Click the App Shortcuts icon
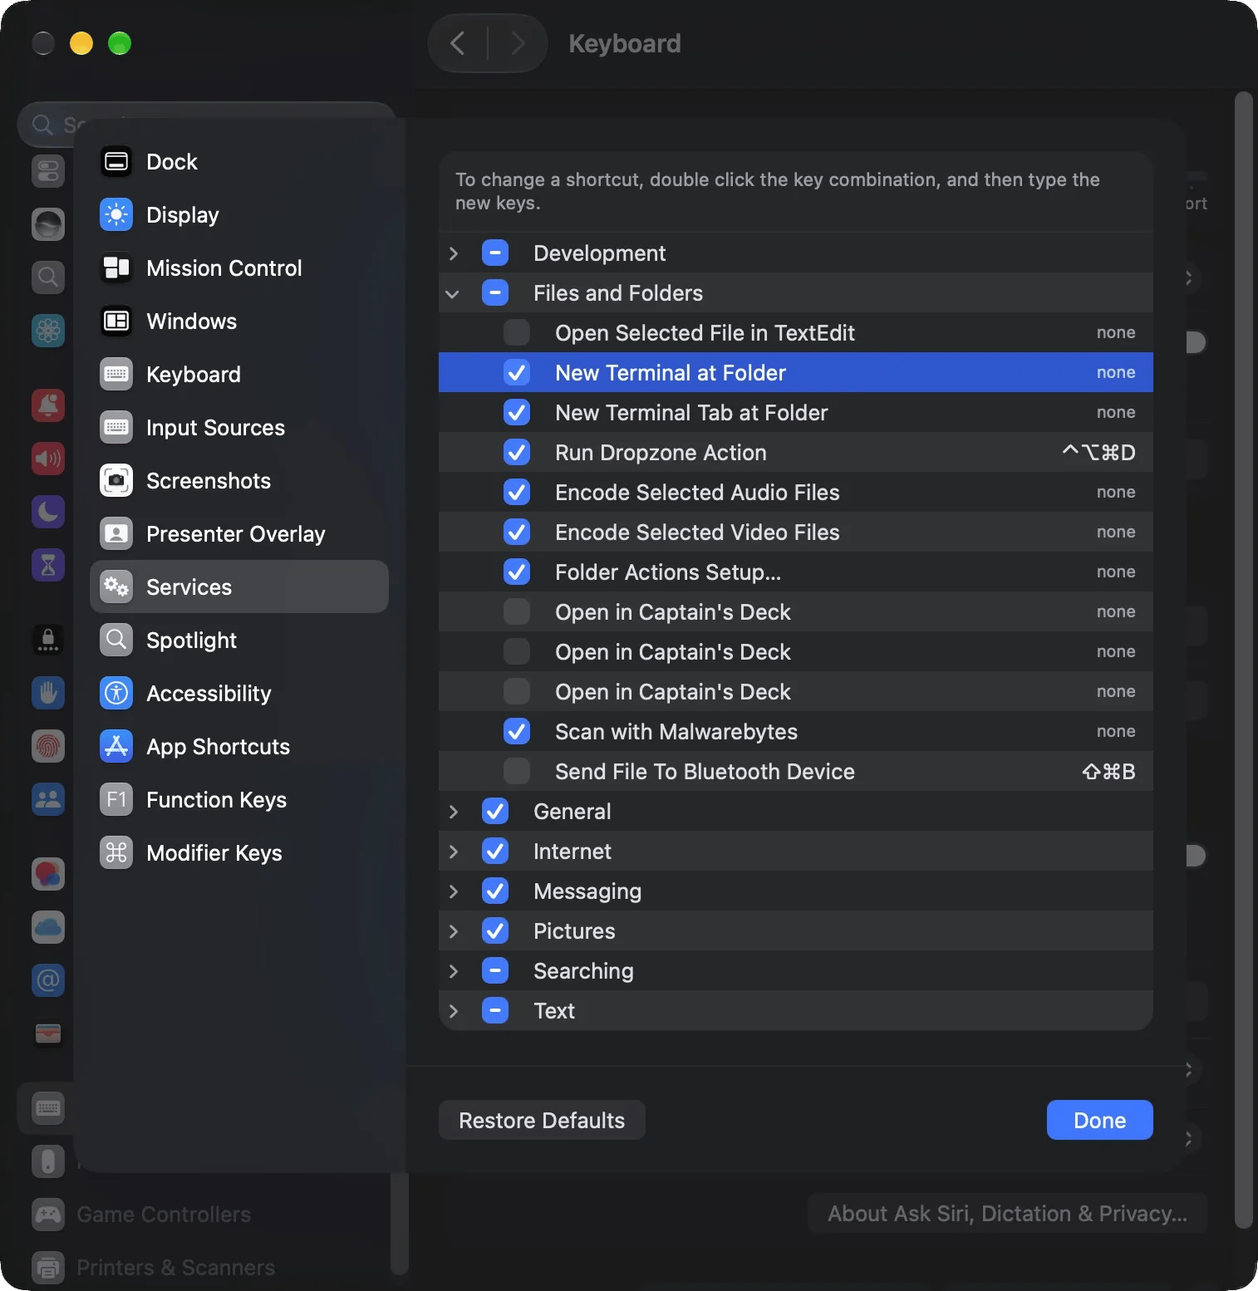 click(x=116, y=746)
